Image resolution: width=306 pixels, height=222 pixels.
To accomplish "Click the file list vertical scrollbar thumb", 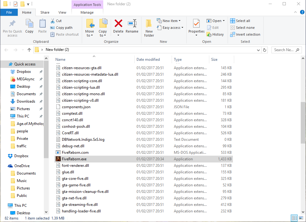I will coord(303,122).
